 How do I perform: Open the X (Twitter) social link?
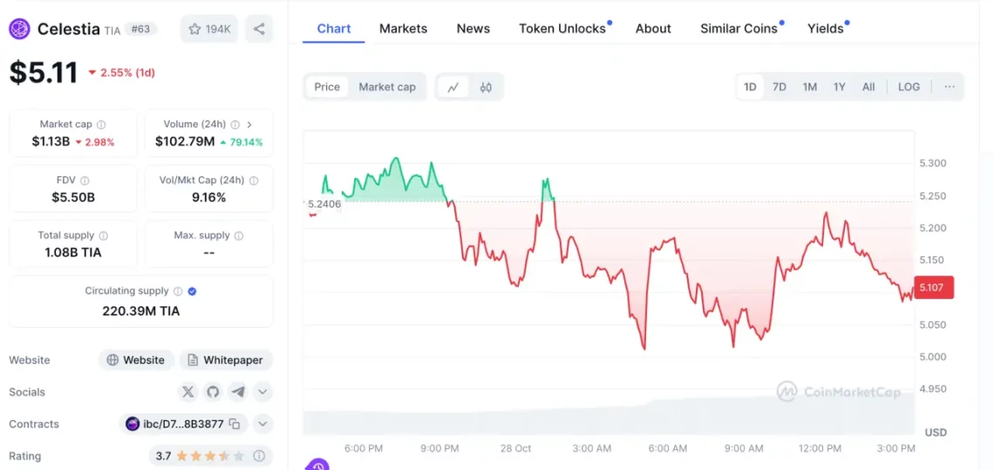click(x=187, y=392)
